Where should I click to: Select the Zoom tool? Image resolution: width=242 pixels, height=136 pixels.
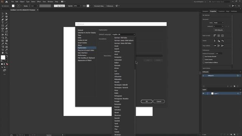pos(6,53)
